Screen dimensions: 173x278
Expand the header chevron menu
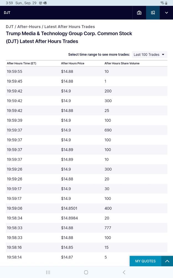tap(166, 13)
